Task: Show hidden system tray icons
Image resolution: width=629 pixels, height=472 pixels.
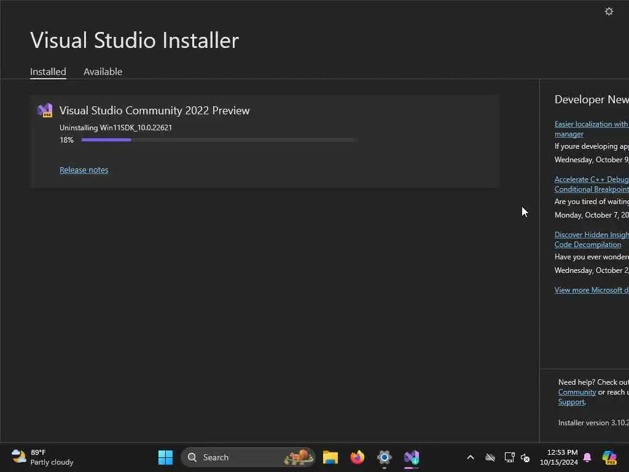Action: click(471, 457)
